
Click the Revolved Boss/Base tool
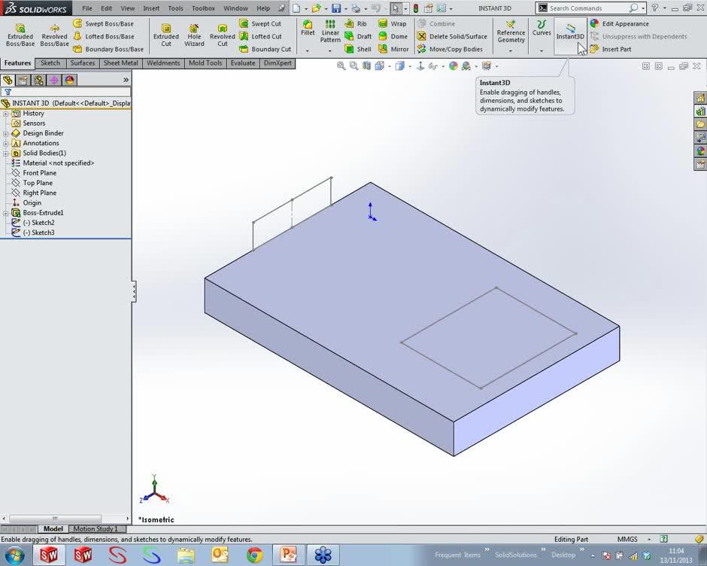coord(54,35)
